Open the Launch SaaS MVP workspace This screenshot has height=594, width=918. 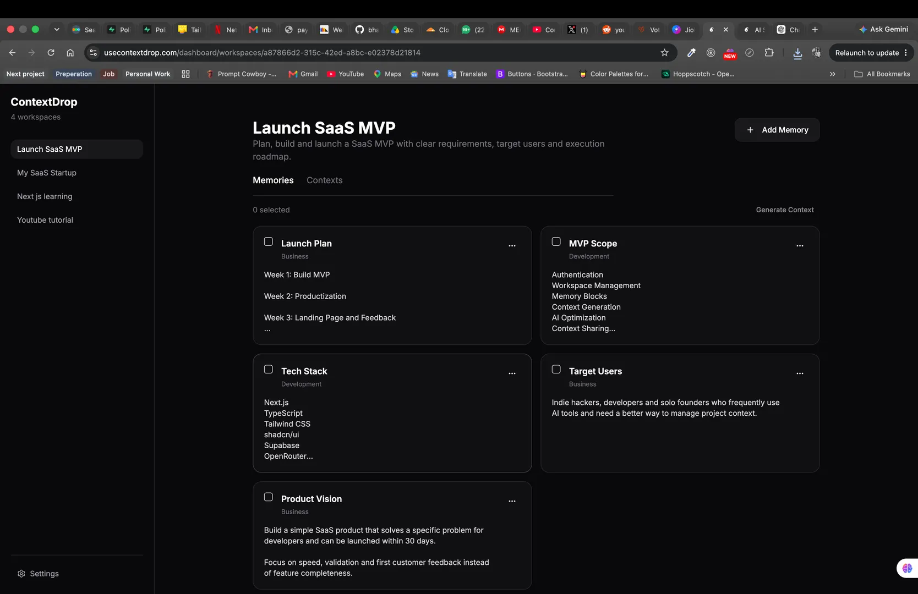77,149
